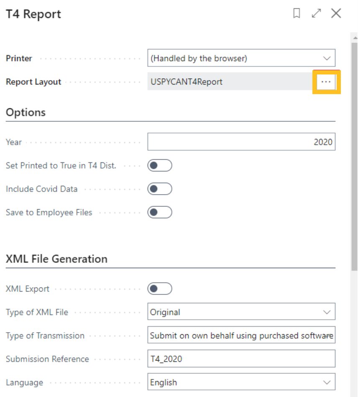Turn on Save to Employee Files
Image resolution: width=358 pixels, height=397 pixels.
click(x=160, y=213)
